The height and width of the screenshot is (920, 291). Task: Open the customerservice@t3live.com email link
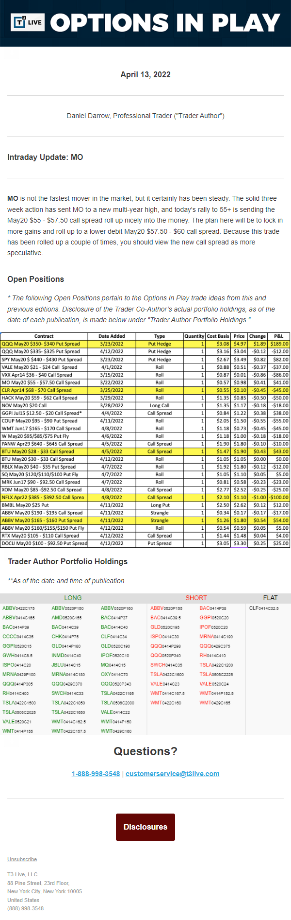[172, 774]
